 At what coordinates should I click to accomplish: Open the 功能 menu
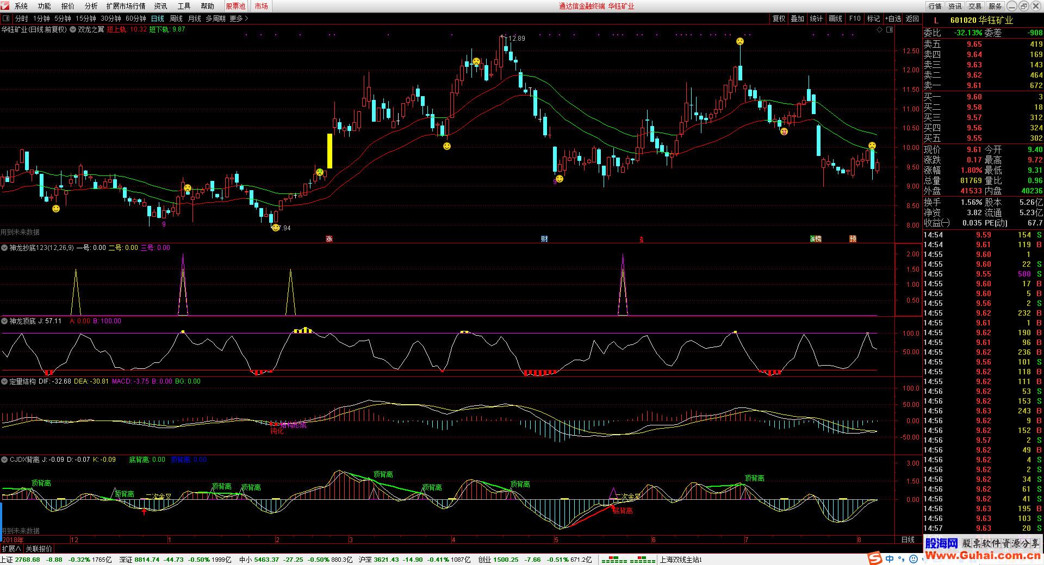click(45, 6)
